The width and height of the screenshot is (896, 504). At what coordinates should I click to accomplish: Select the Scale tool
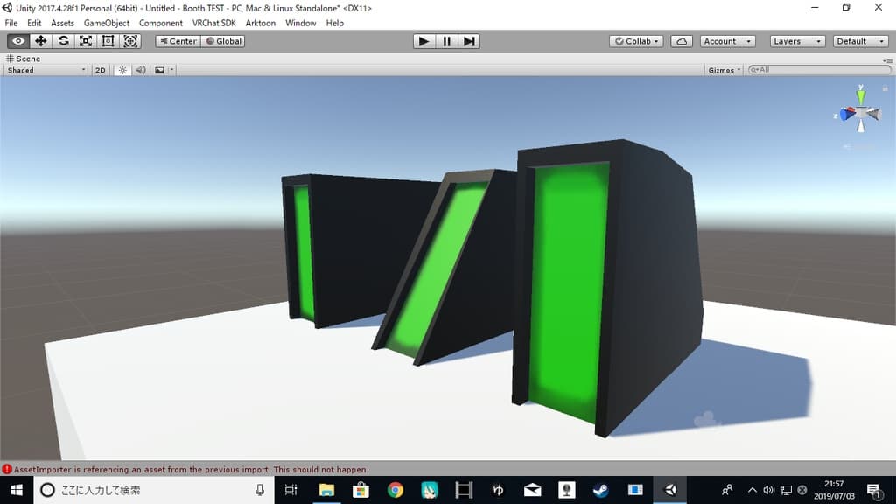coord(86,41)
